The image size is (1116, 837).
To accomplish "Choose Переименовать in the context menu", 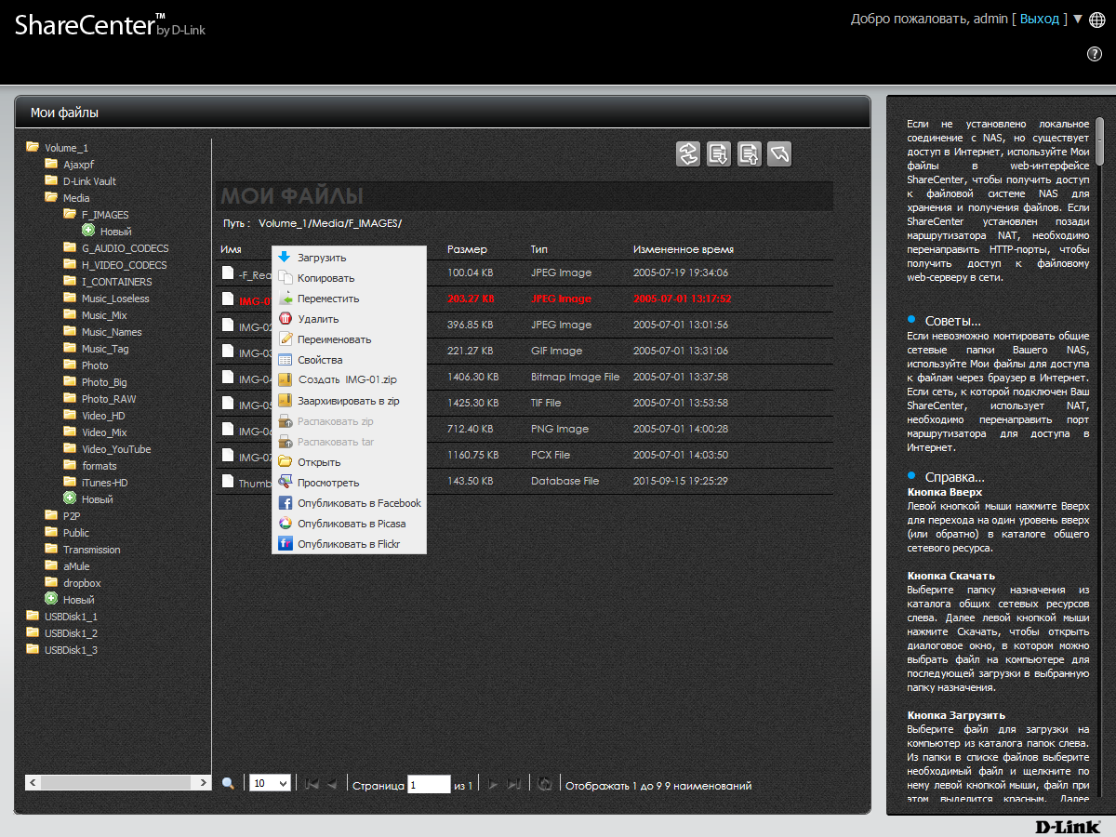I will point(349,339).
